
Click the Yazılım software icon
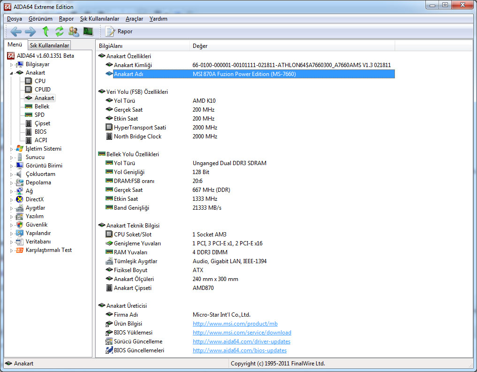click(20, 216)
